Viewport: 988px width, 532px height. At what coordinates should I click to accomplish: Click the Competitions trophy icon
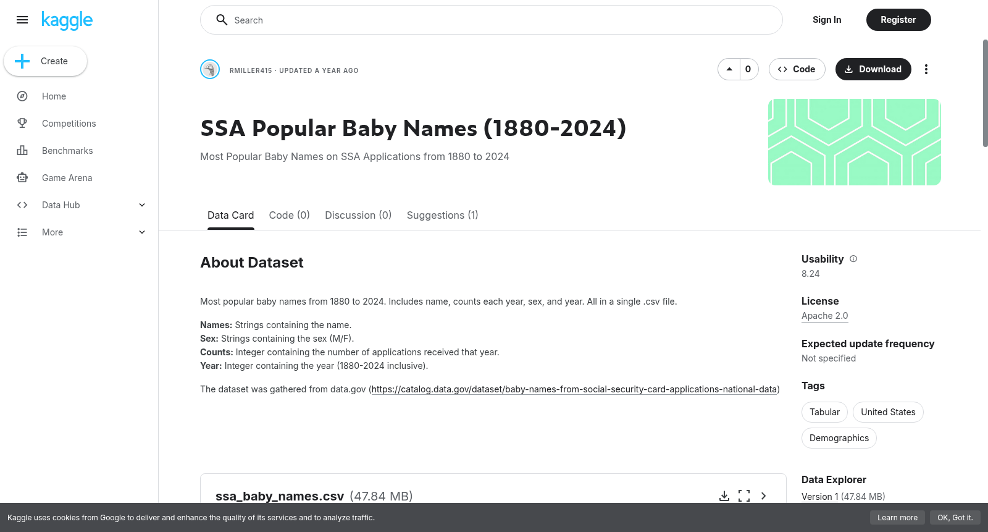(22, 124)
